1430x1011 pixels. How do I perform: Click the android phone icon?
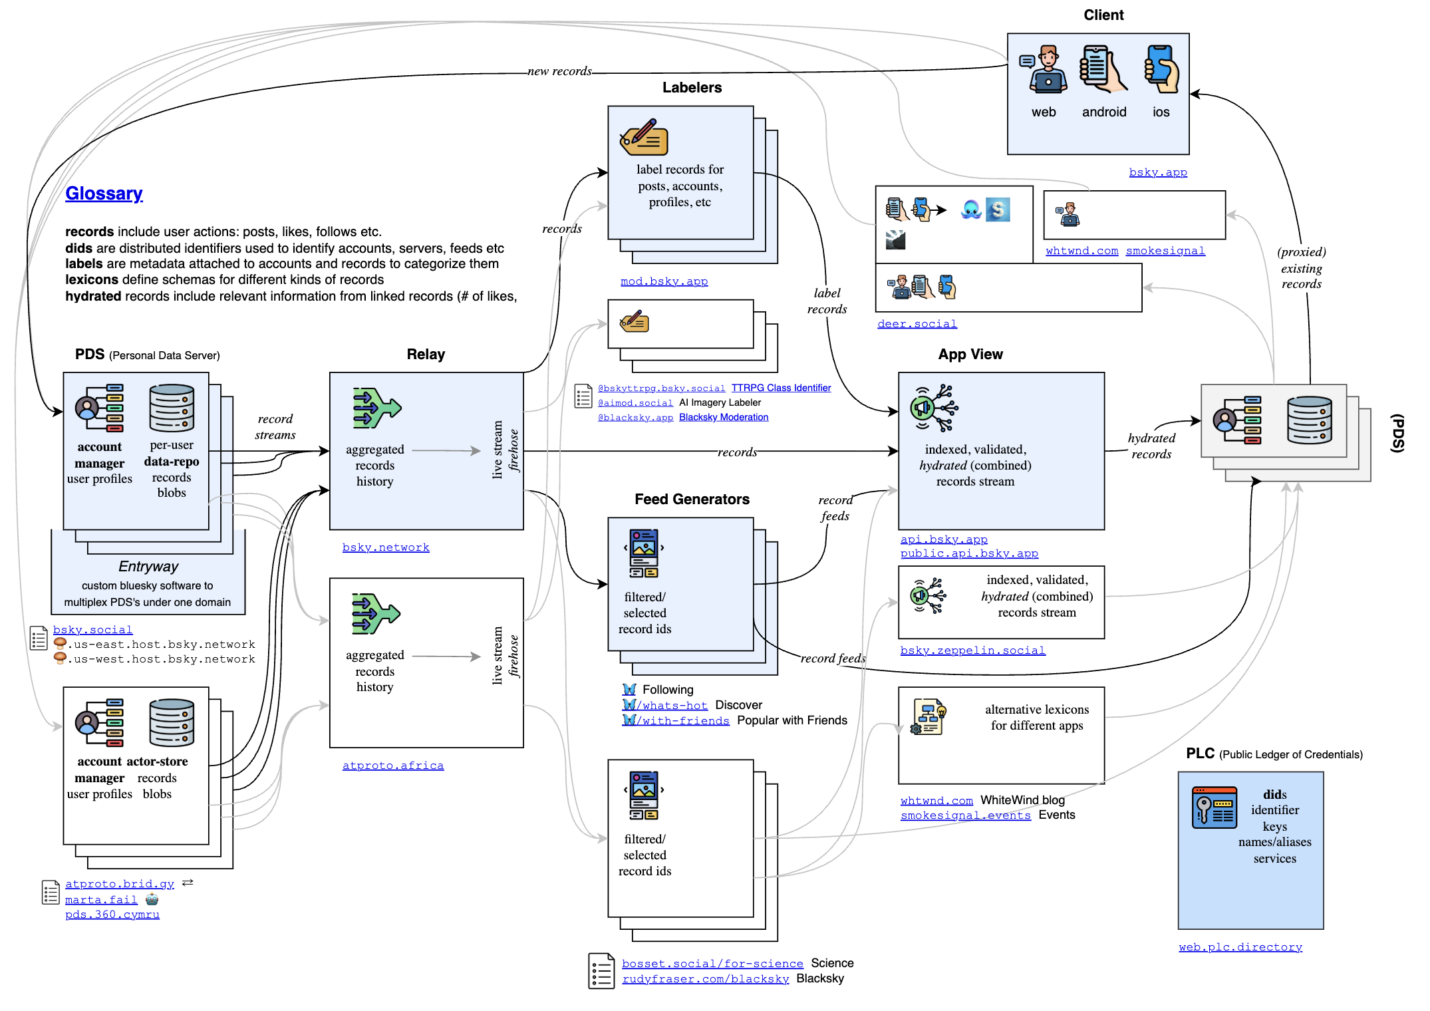click(1102, 69)
